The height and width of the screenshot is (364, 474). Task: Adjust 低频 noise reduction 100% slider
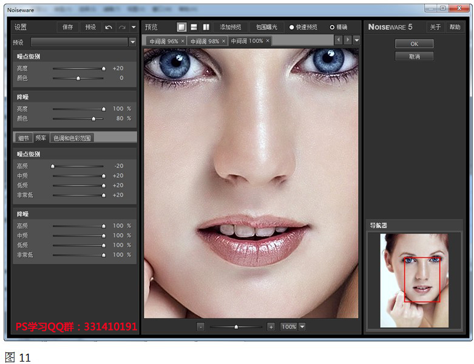(x=104, y=245)
